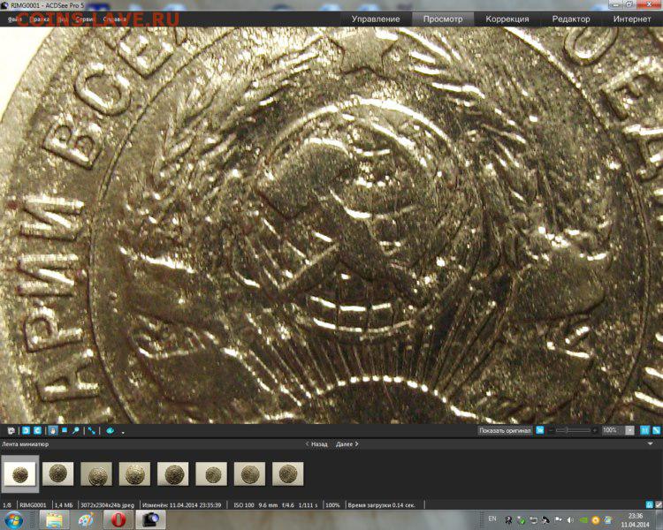The width and height of the screenshot is (663, 530).
Task: Click the actual size icon next to zoom dropdown
Action: [x=644, y=430]
